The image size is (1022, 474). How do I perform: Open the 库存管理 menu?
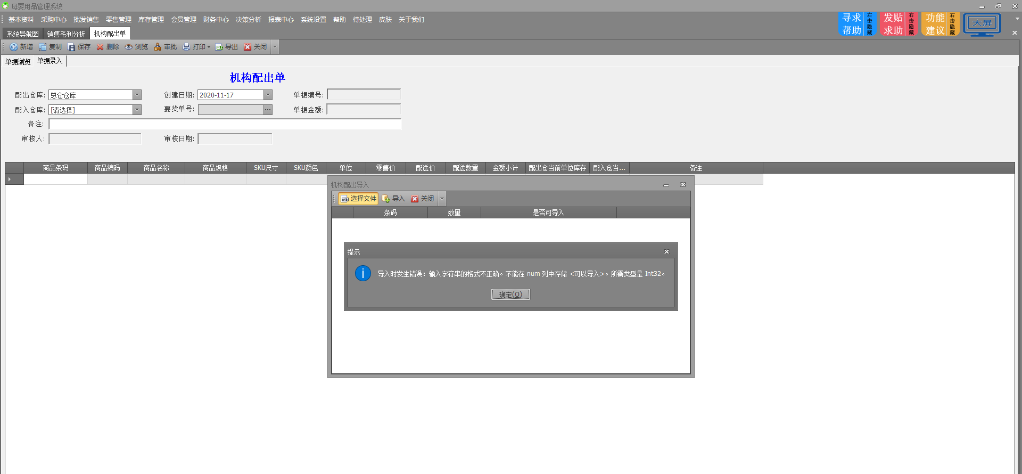click(151, 20)
